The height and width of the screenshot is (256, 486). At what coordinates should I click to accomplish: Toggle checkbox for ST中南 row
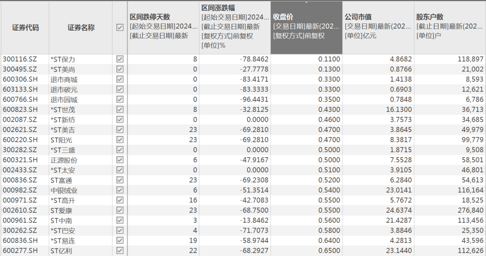pos(120,220)
